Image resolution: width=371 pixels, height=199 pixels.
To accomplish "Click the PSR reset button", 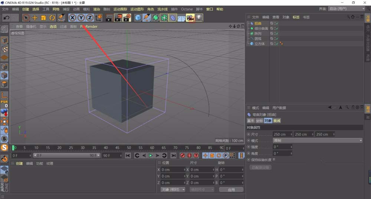I will [4, 104].
